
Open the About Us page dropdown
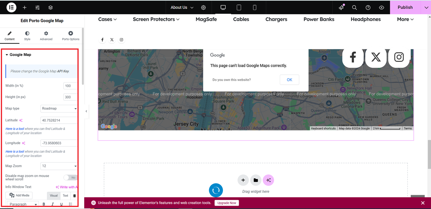(x=182, y=7)
